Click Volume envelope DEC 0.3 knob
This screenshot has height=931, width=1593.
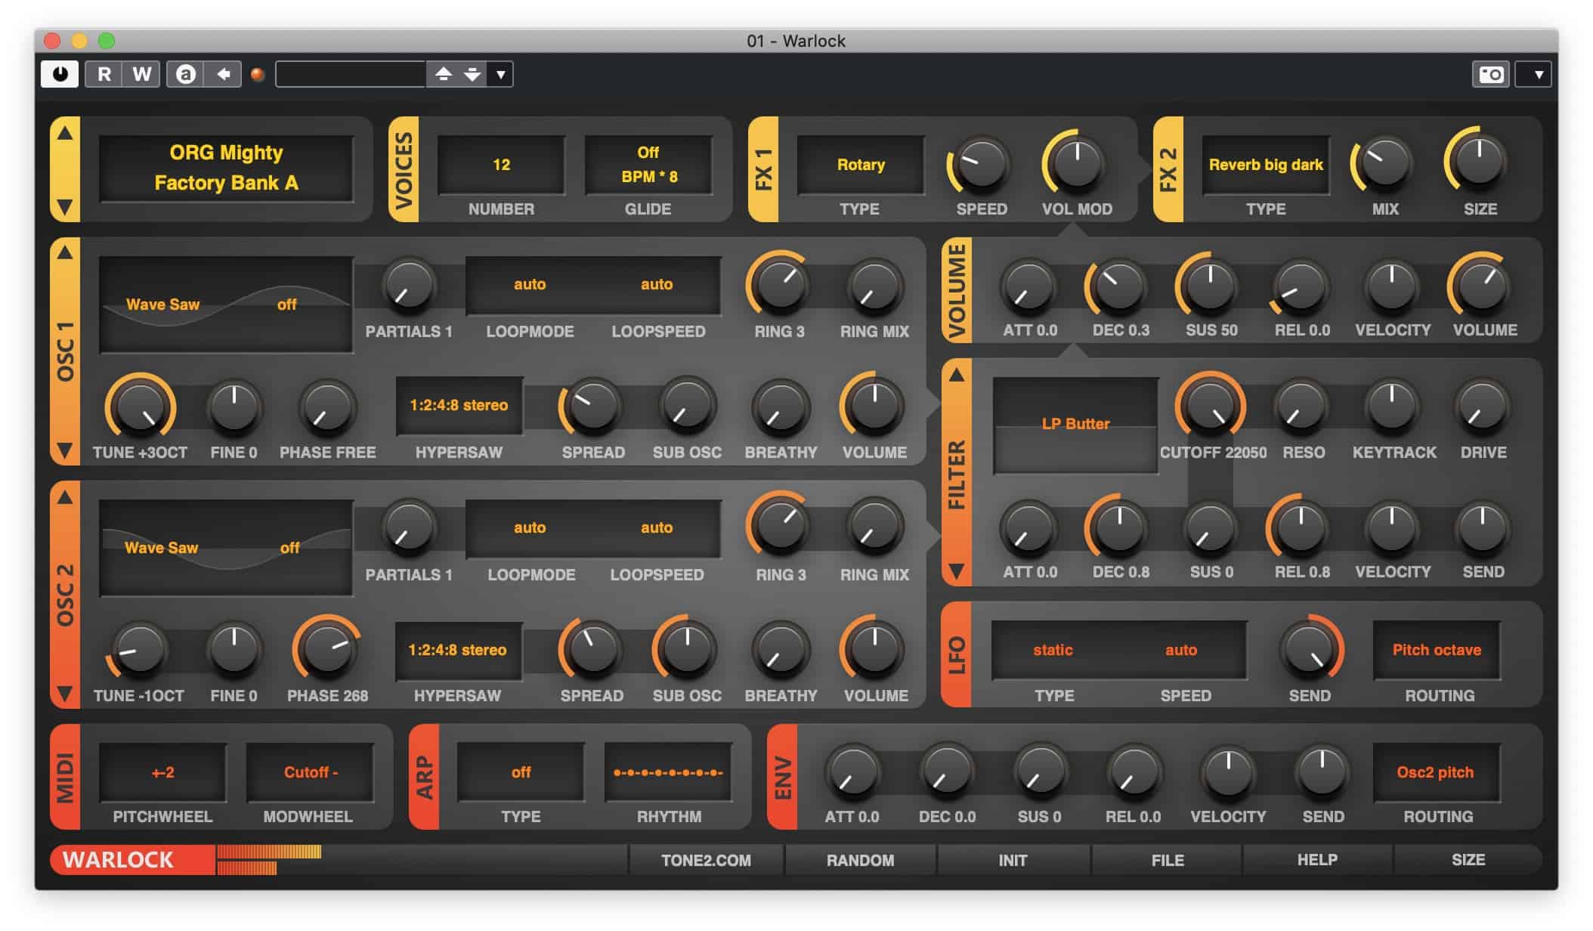[1119, 287]
